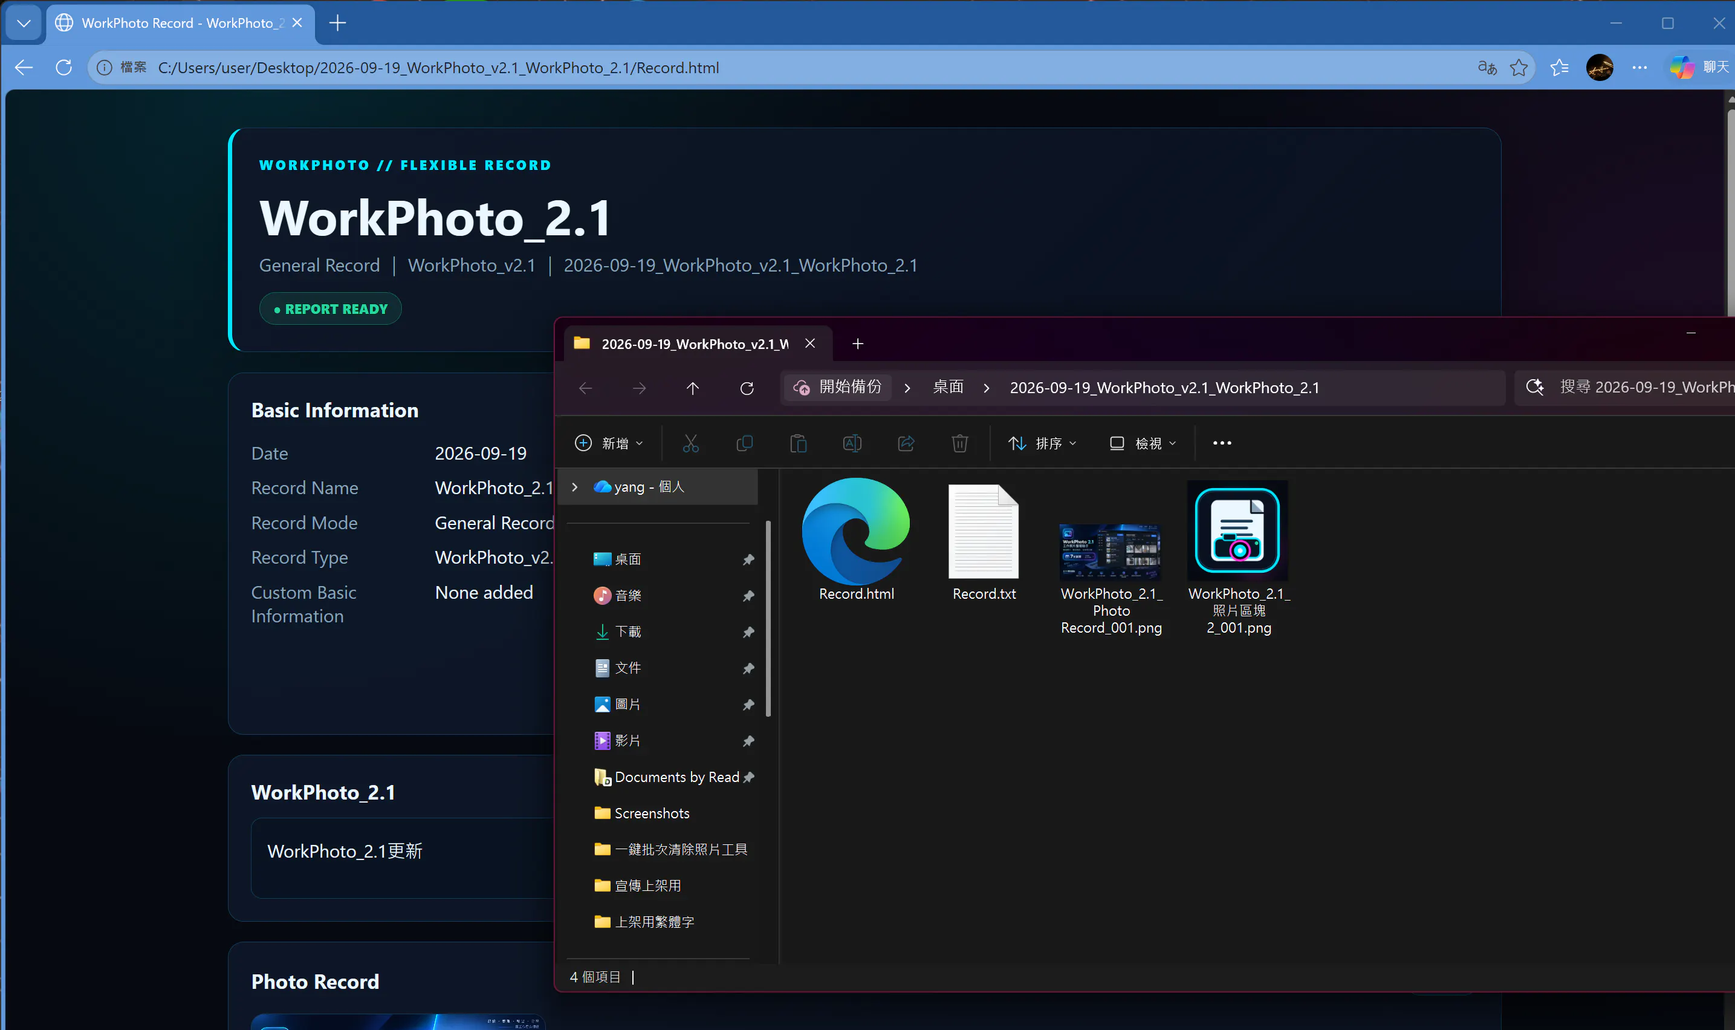Viewport: 1735px width, 1030px height.
Task: Click the Copy icon in Explorer toolbar
Action: tap(744, 443)
